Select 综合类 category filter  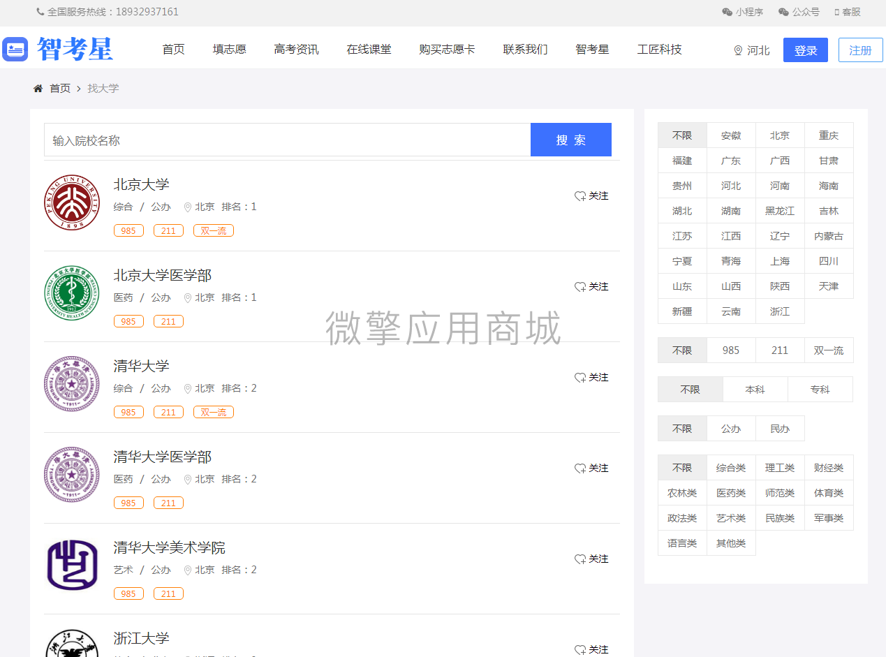(731, 468)
